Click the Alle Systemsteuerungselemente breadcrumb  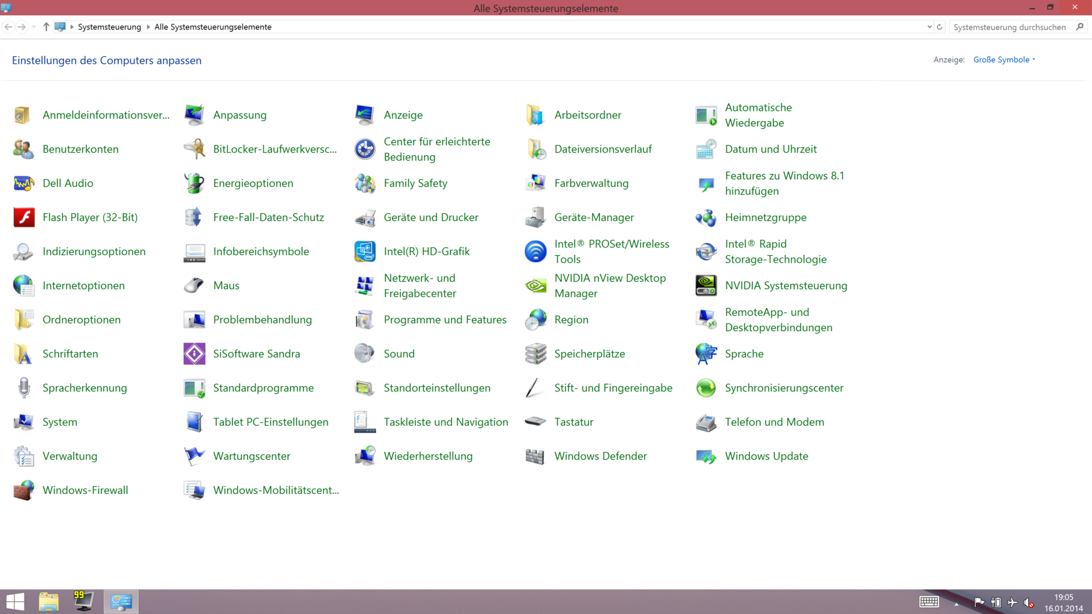[213, 27]
